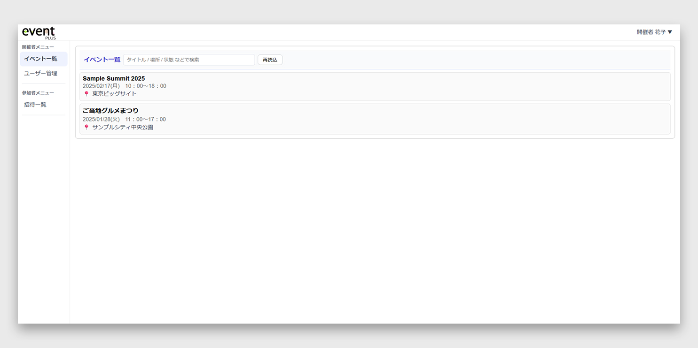Open the ご当地グルメまつり event title

point(110,111)
